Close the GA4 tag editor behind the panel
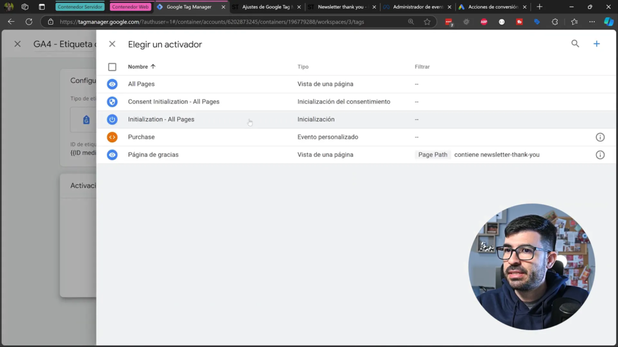Image resolution: width=618 pixels, height=347 pixels. point(18,44)
